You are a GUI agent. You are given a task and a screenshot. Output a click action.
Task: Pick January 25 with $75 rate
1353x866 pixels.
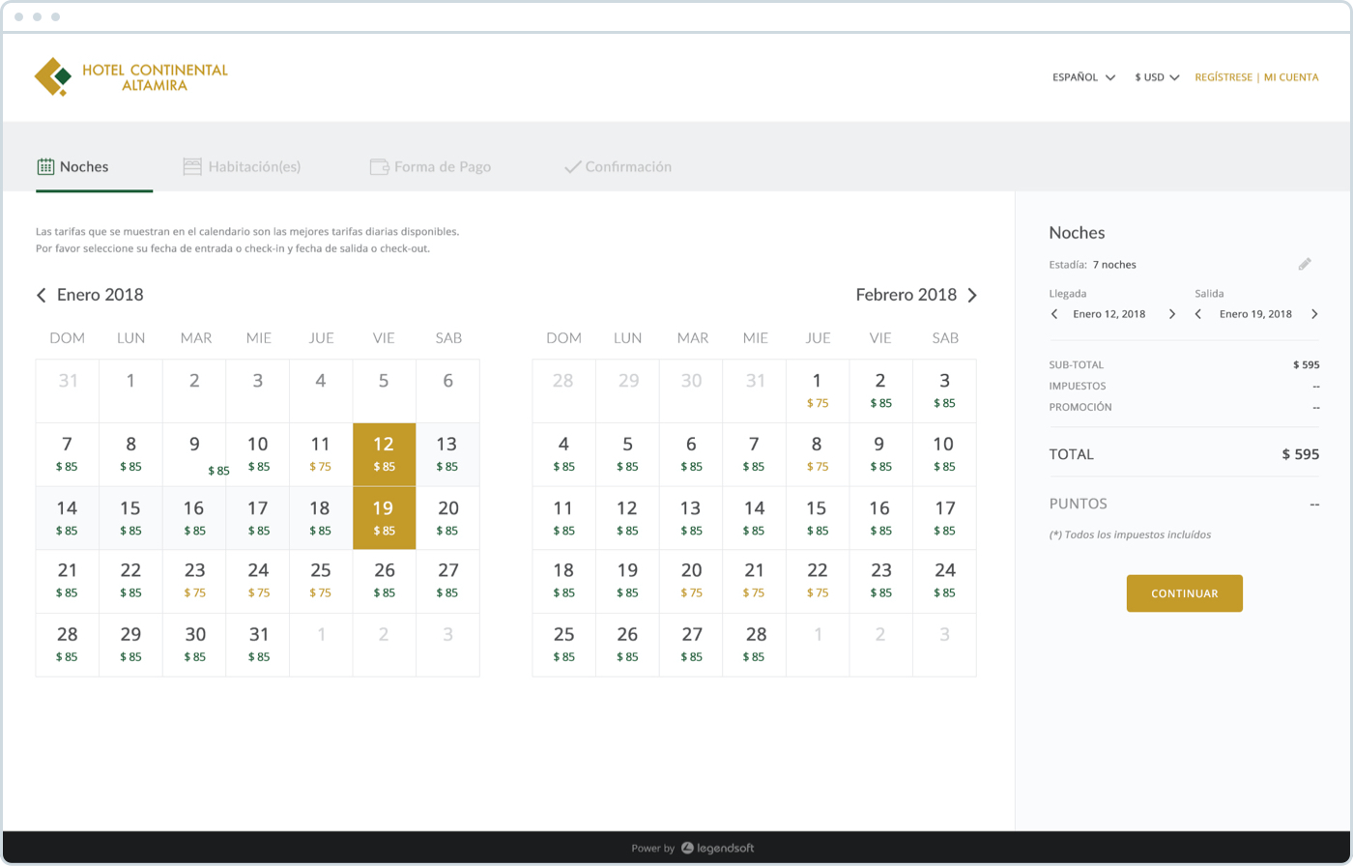(x=321, y=581)
